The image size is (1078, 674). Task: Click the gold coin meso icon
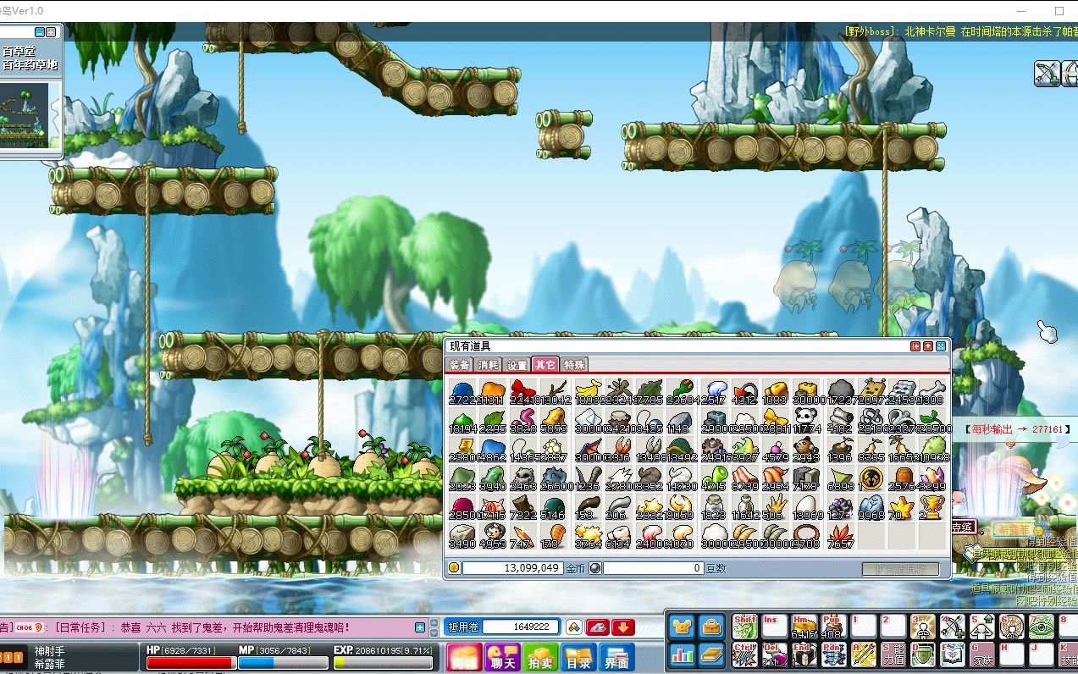click(454, 568)
